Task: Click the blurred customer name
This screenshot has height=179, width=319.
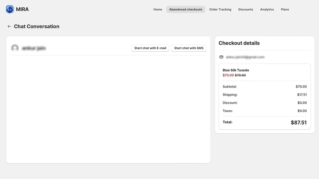Action: click(34, 48)
